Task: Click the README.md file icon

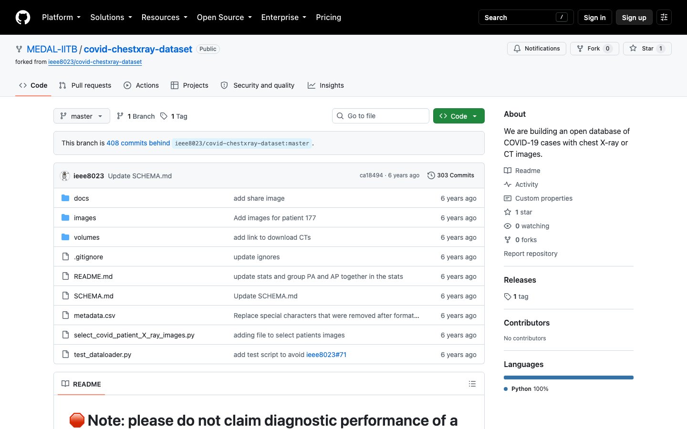Action: pyautogui.click(x=65, y=276)
